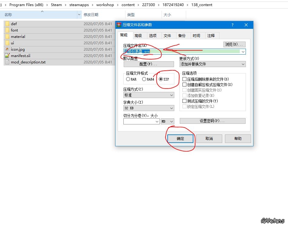Choose the RAR archive format option
The width and height of the screenshot is (288, 227).
coord(128,79)
